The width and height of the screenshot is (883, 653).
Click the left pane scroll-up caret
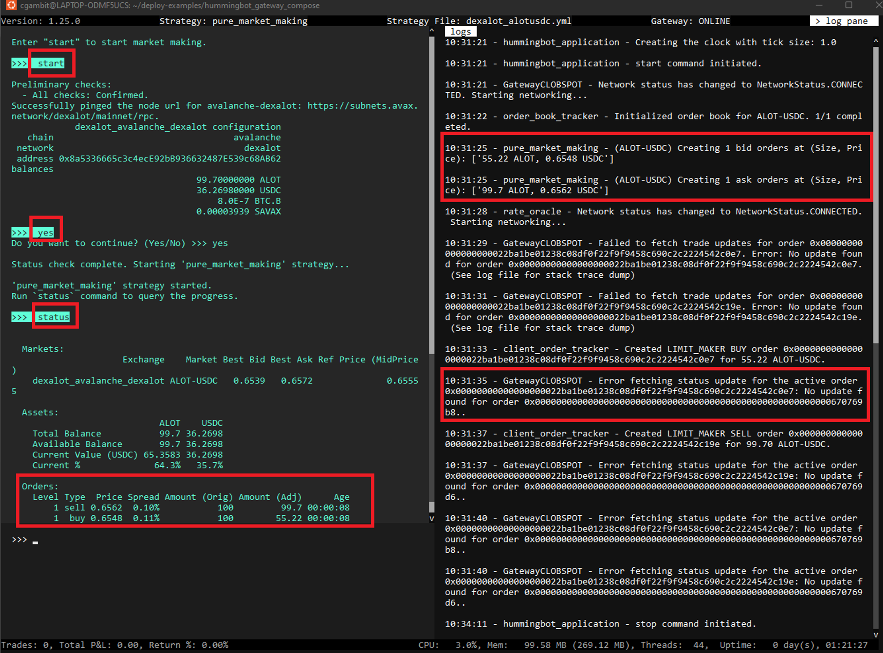tap(432, 31)
